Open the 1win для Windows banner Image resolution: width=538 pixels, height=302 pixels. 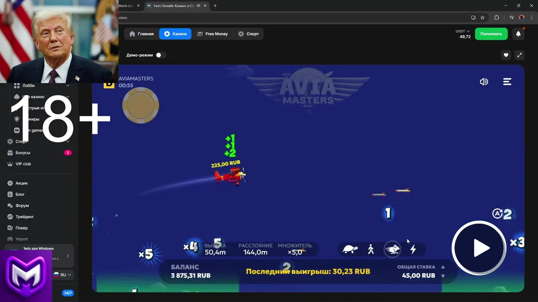pyautogui.click(x=40, y=255)
